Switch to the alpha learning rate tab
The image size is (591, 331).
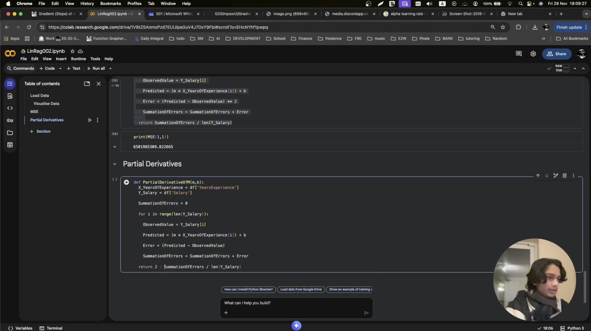click(408, 14)
